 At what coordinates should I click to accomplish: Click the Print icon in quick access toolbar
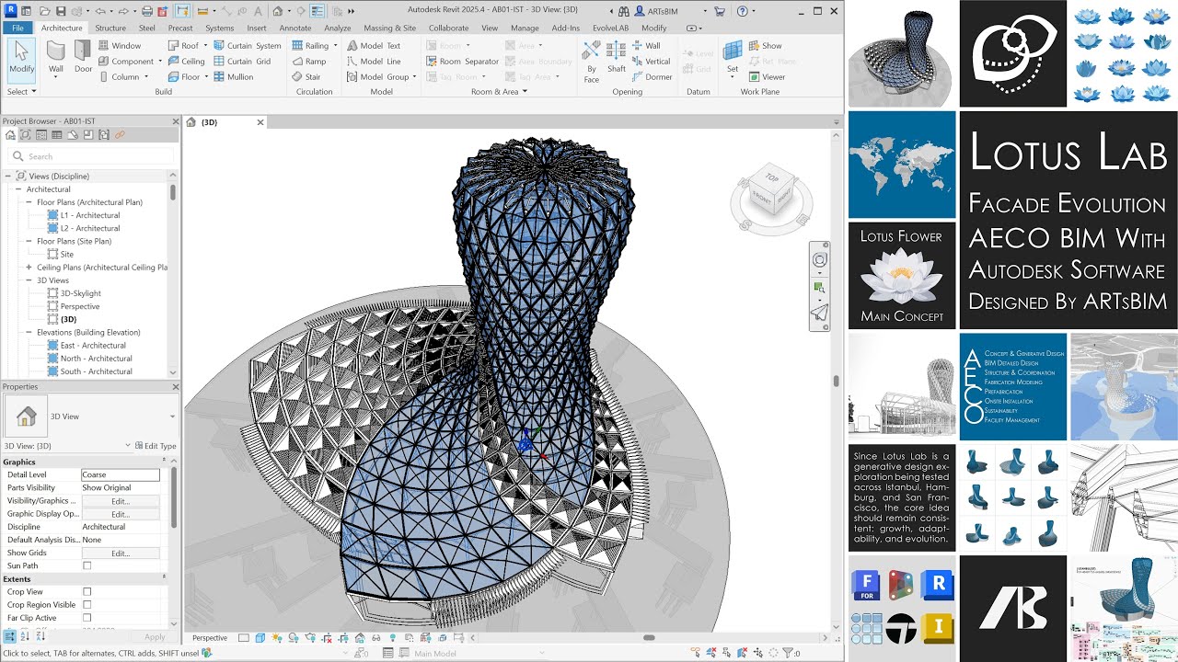147,11
